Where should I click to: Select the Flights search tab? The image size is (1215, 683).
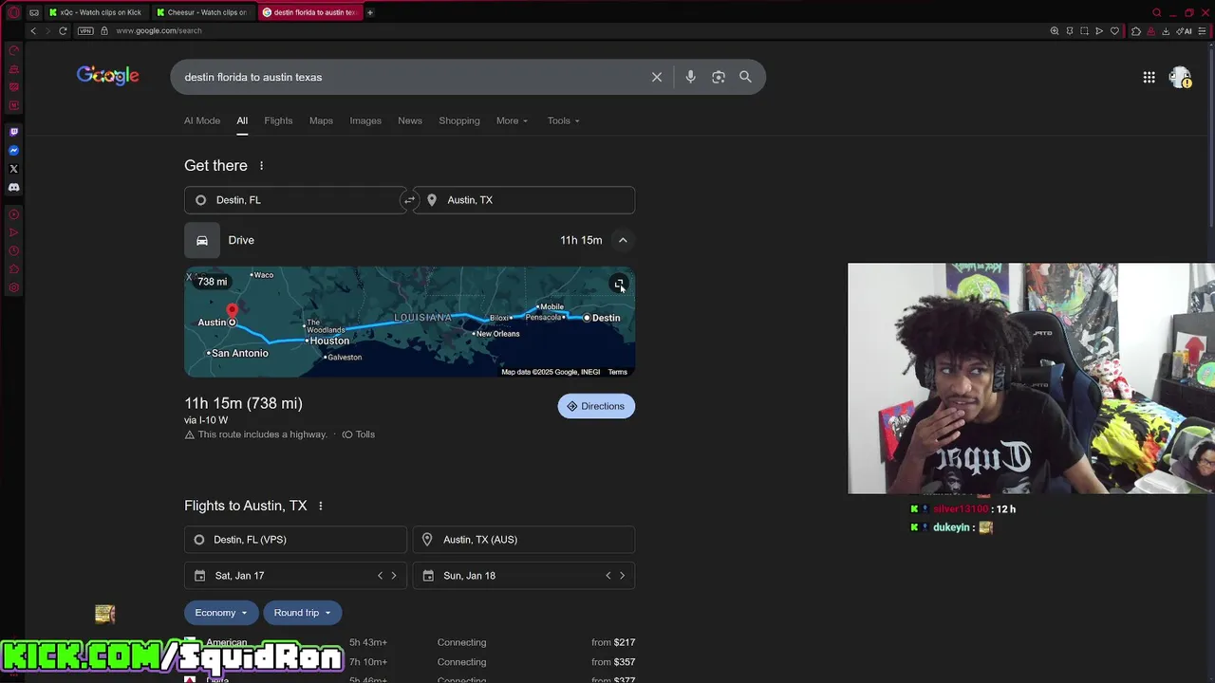[278, 120]
